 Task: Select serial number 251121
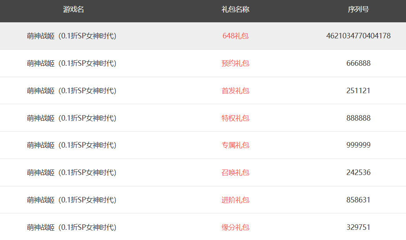(358, 91)
